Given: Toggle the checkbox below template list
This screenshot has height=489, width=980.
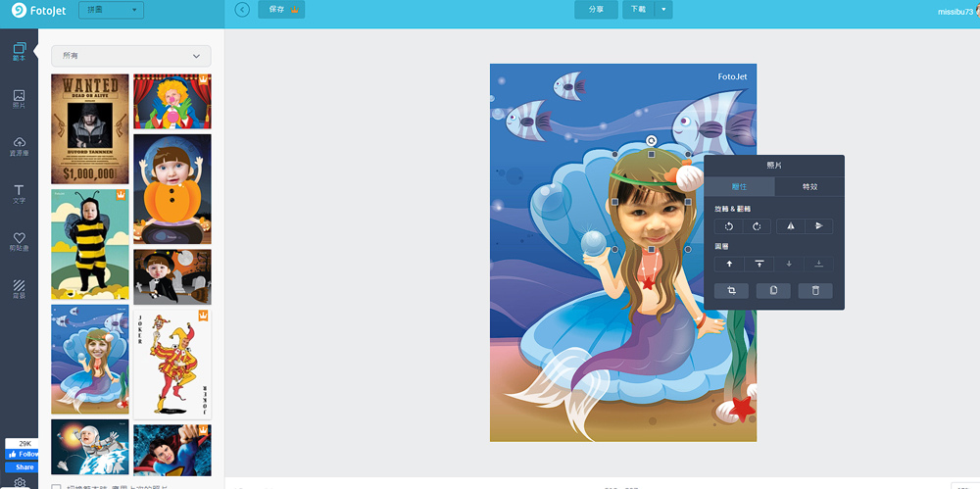Looking at the screenshot, I should 56,488.
